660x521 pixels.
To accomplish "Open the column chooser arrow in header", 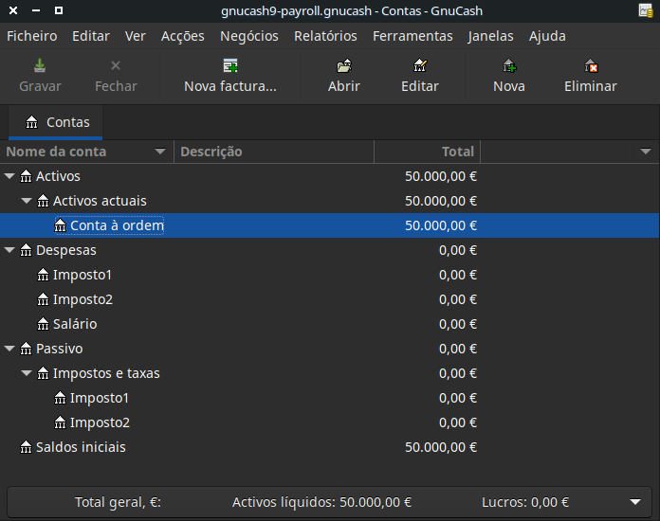I will 646,152.
